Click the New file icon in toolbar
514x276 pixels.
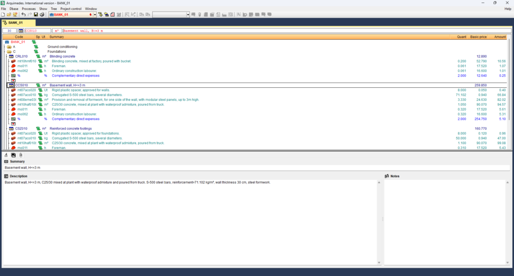pyautogui.click(x=3, y=15)
